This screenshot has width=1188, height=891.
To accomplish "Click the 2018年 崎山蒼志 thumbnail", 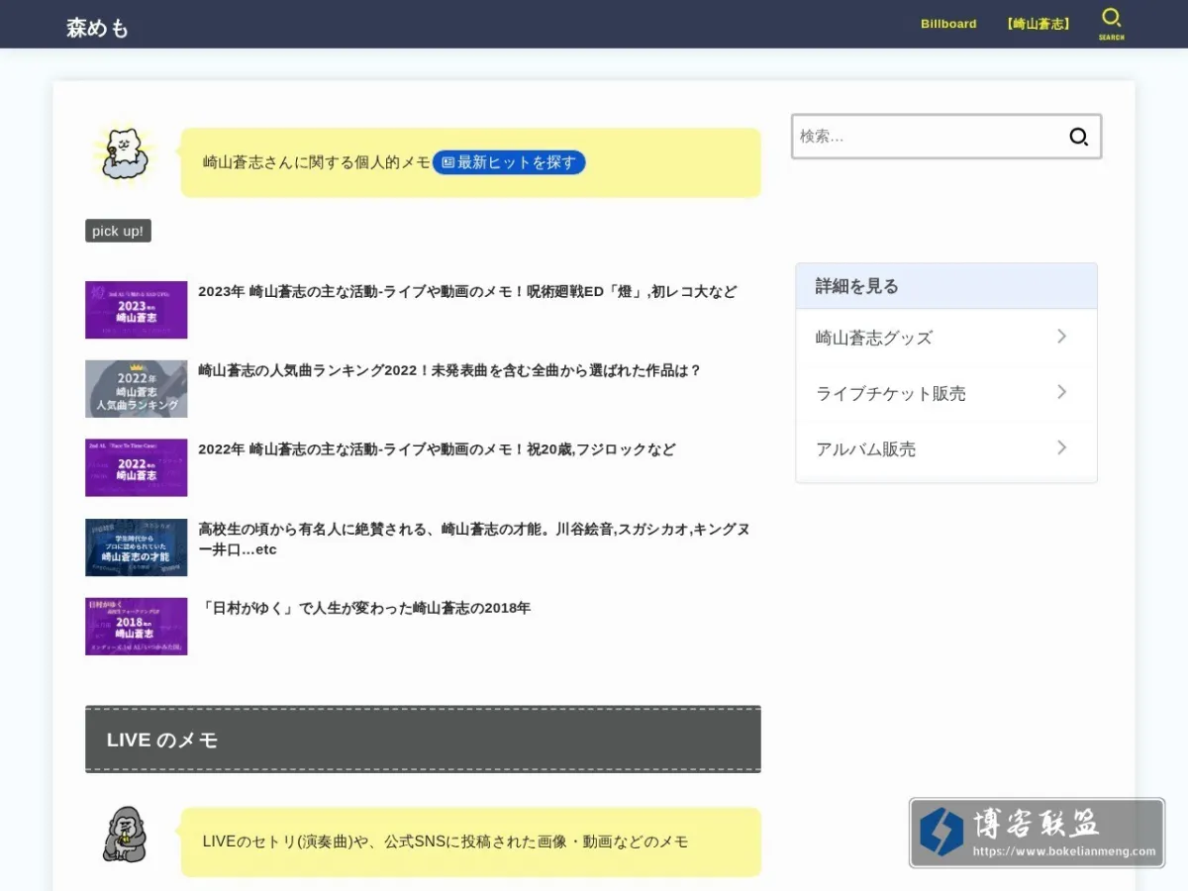I will (x=136, y=627).
